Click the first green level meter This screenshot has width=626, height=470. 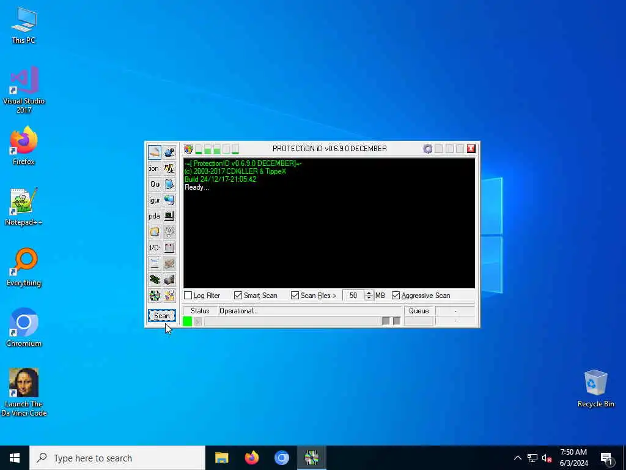coord(199,149)
